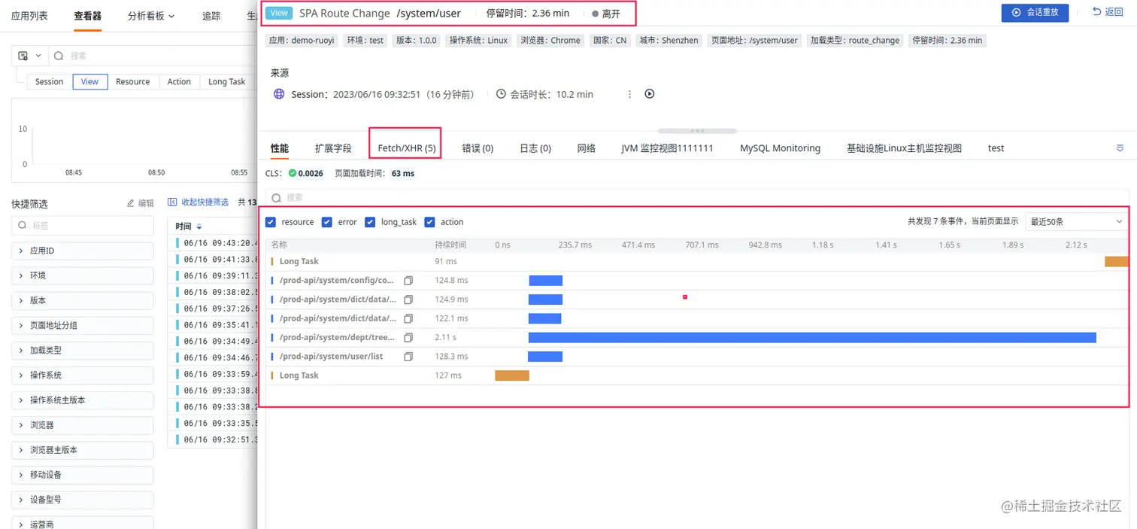Copy the /prod-api/system/config resource URL

[x=408, y=281]
